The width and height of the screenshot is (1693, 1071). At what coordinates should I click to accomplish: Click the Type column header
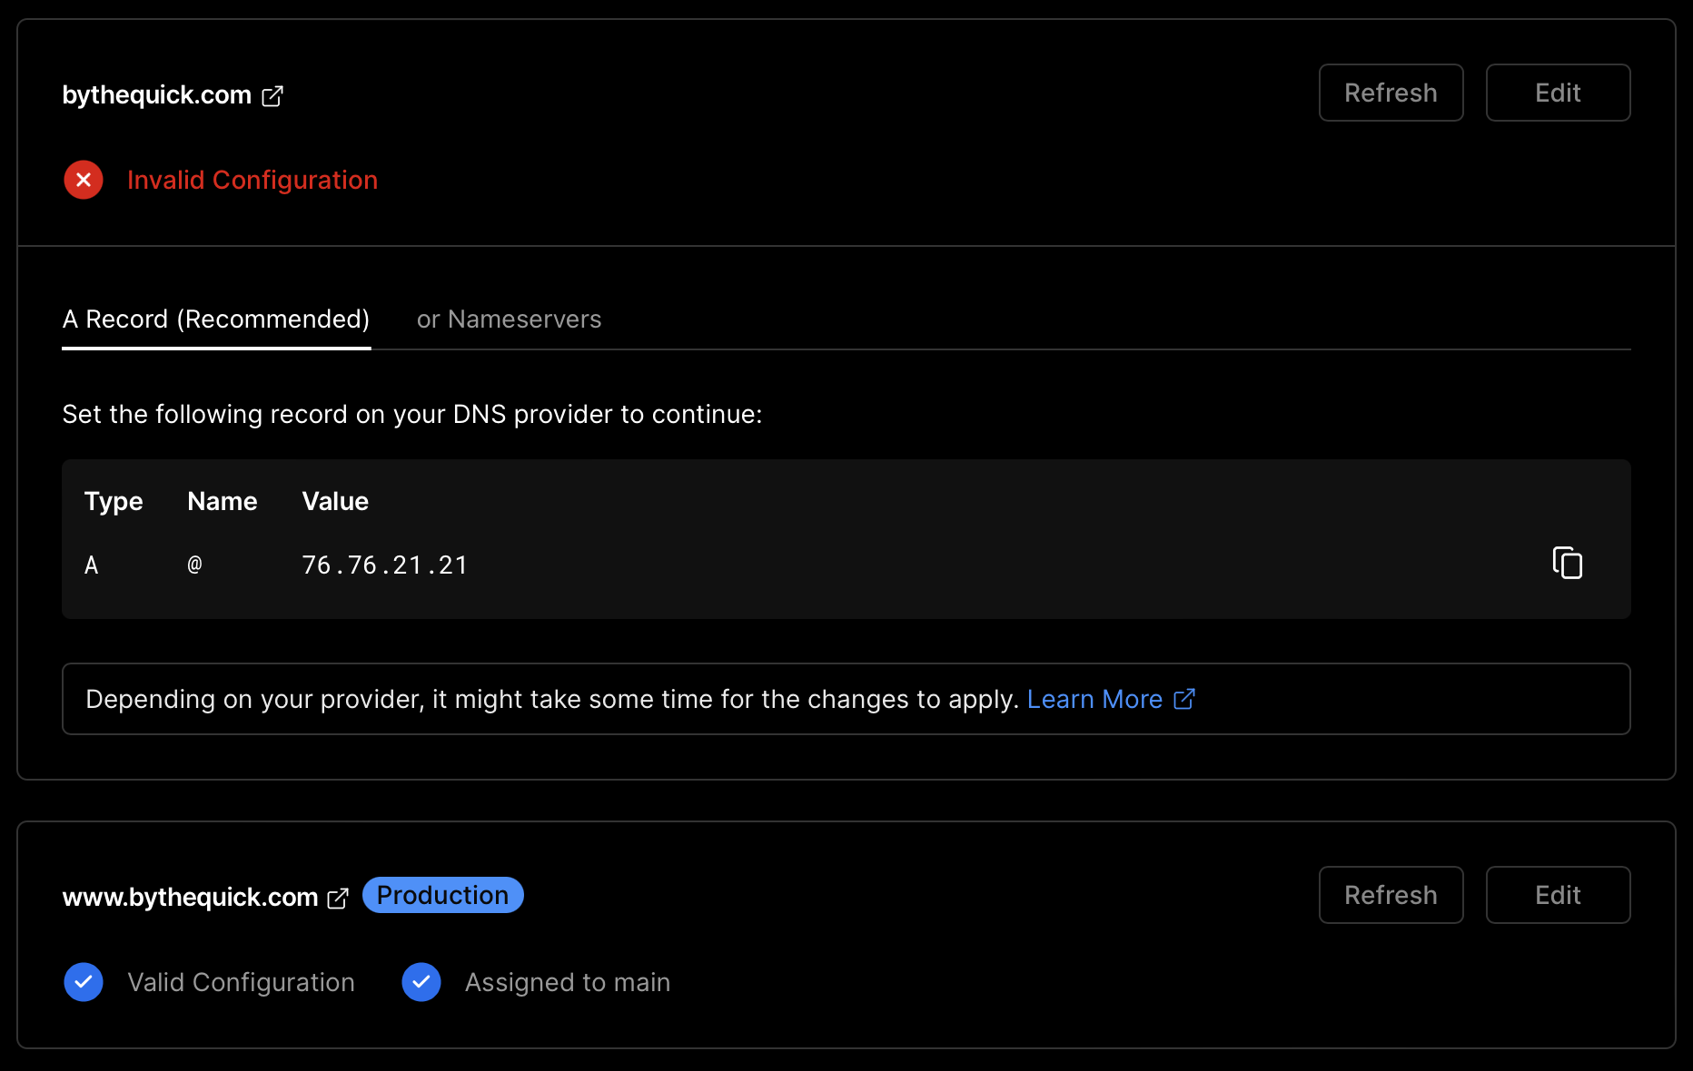(x=114, y=502)
